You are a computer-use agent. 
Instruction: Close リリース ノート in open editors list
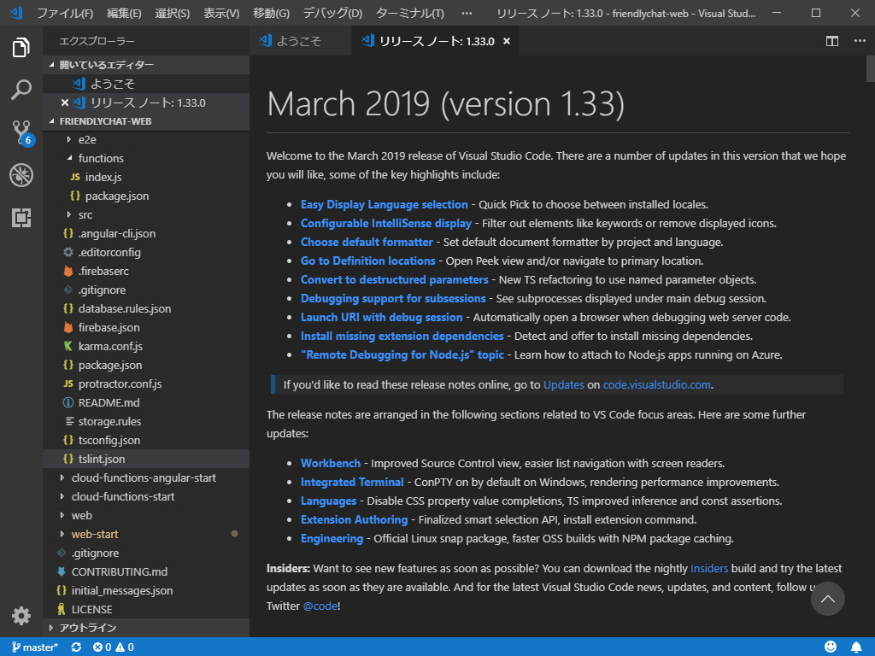[x=65, y=102]
